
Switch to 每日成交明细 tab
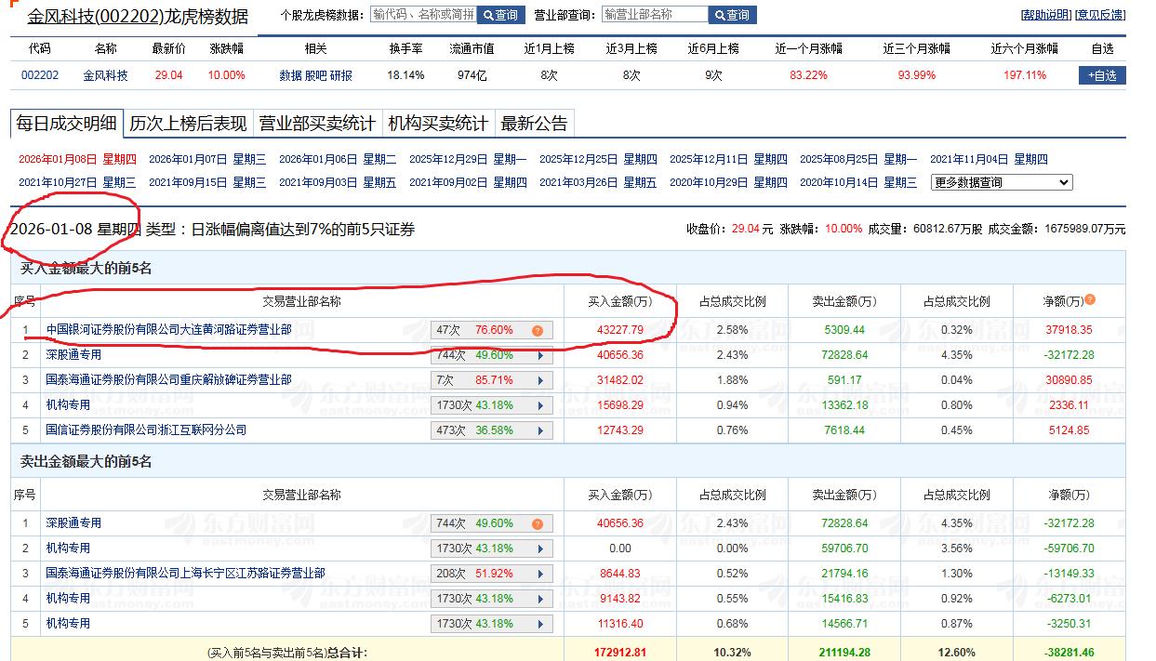[x=67, y=124]
